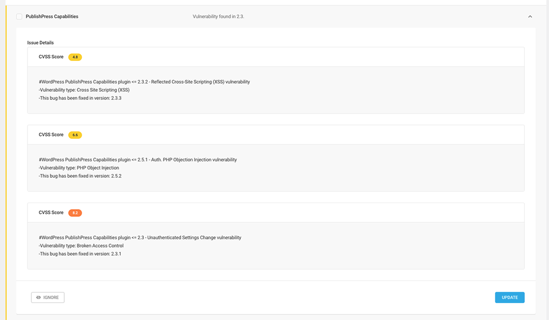Select the Auth. PHP Objection Injection title
This screenshot has height=320, width=549.
[138, 160]
